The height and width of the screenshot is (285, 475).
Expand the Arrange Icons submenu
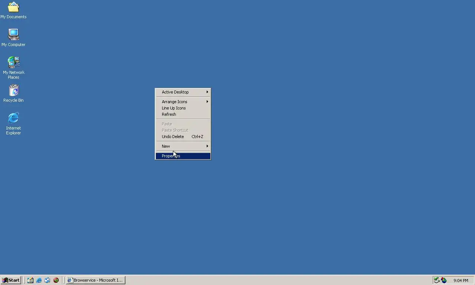click(x=183, y=102)
